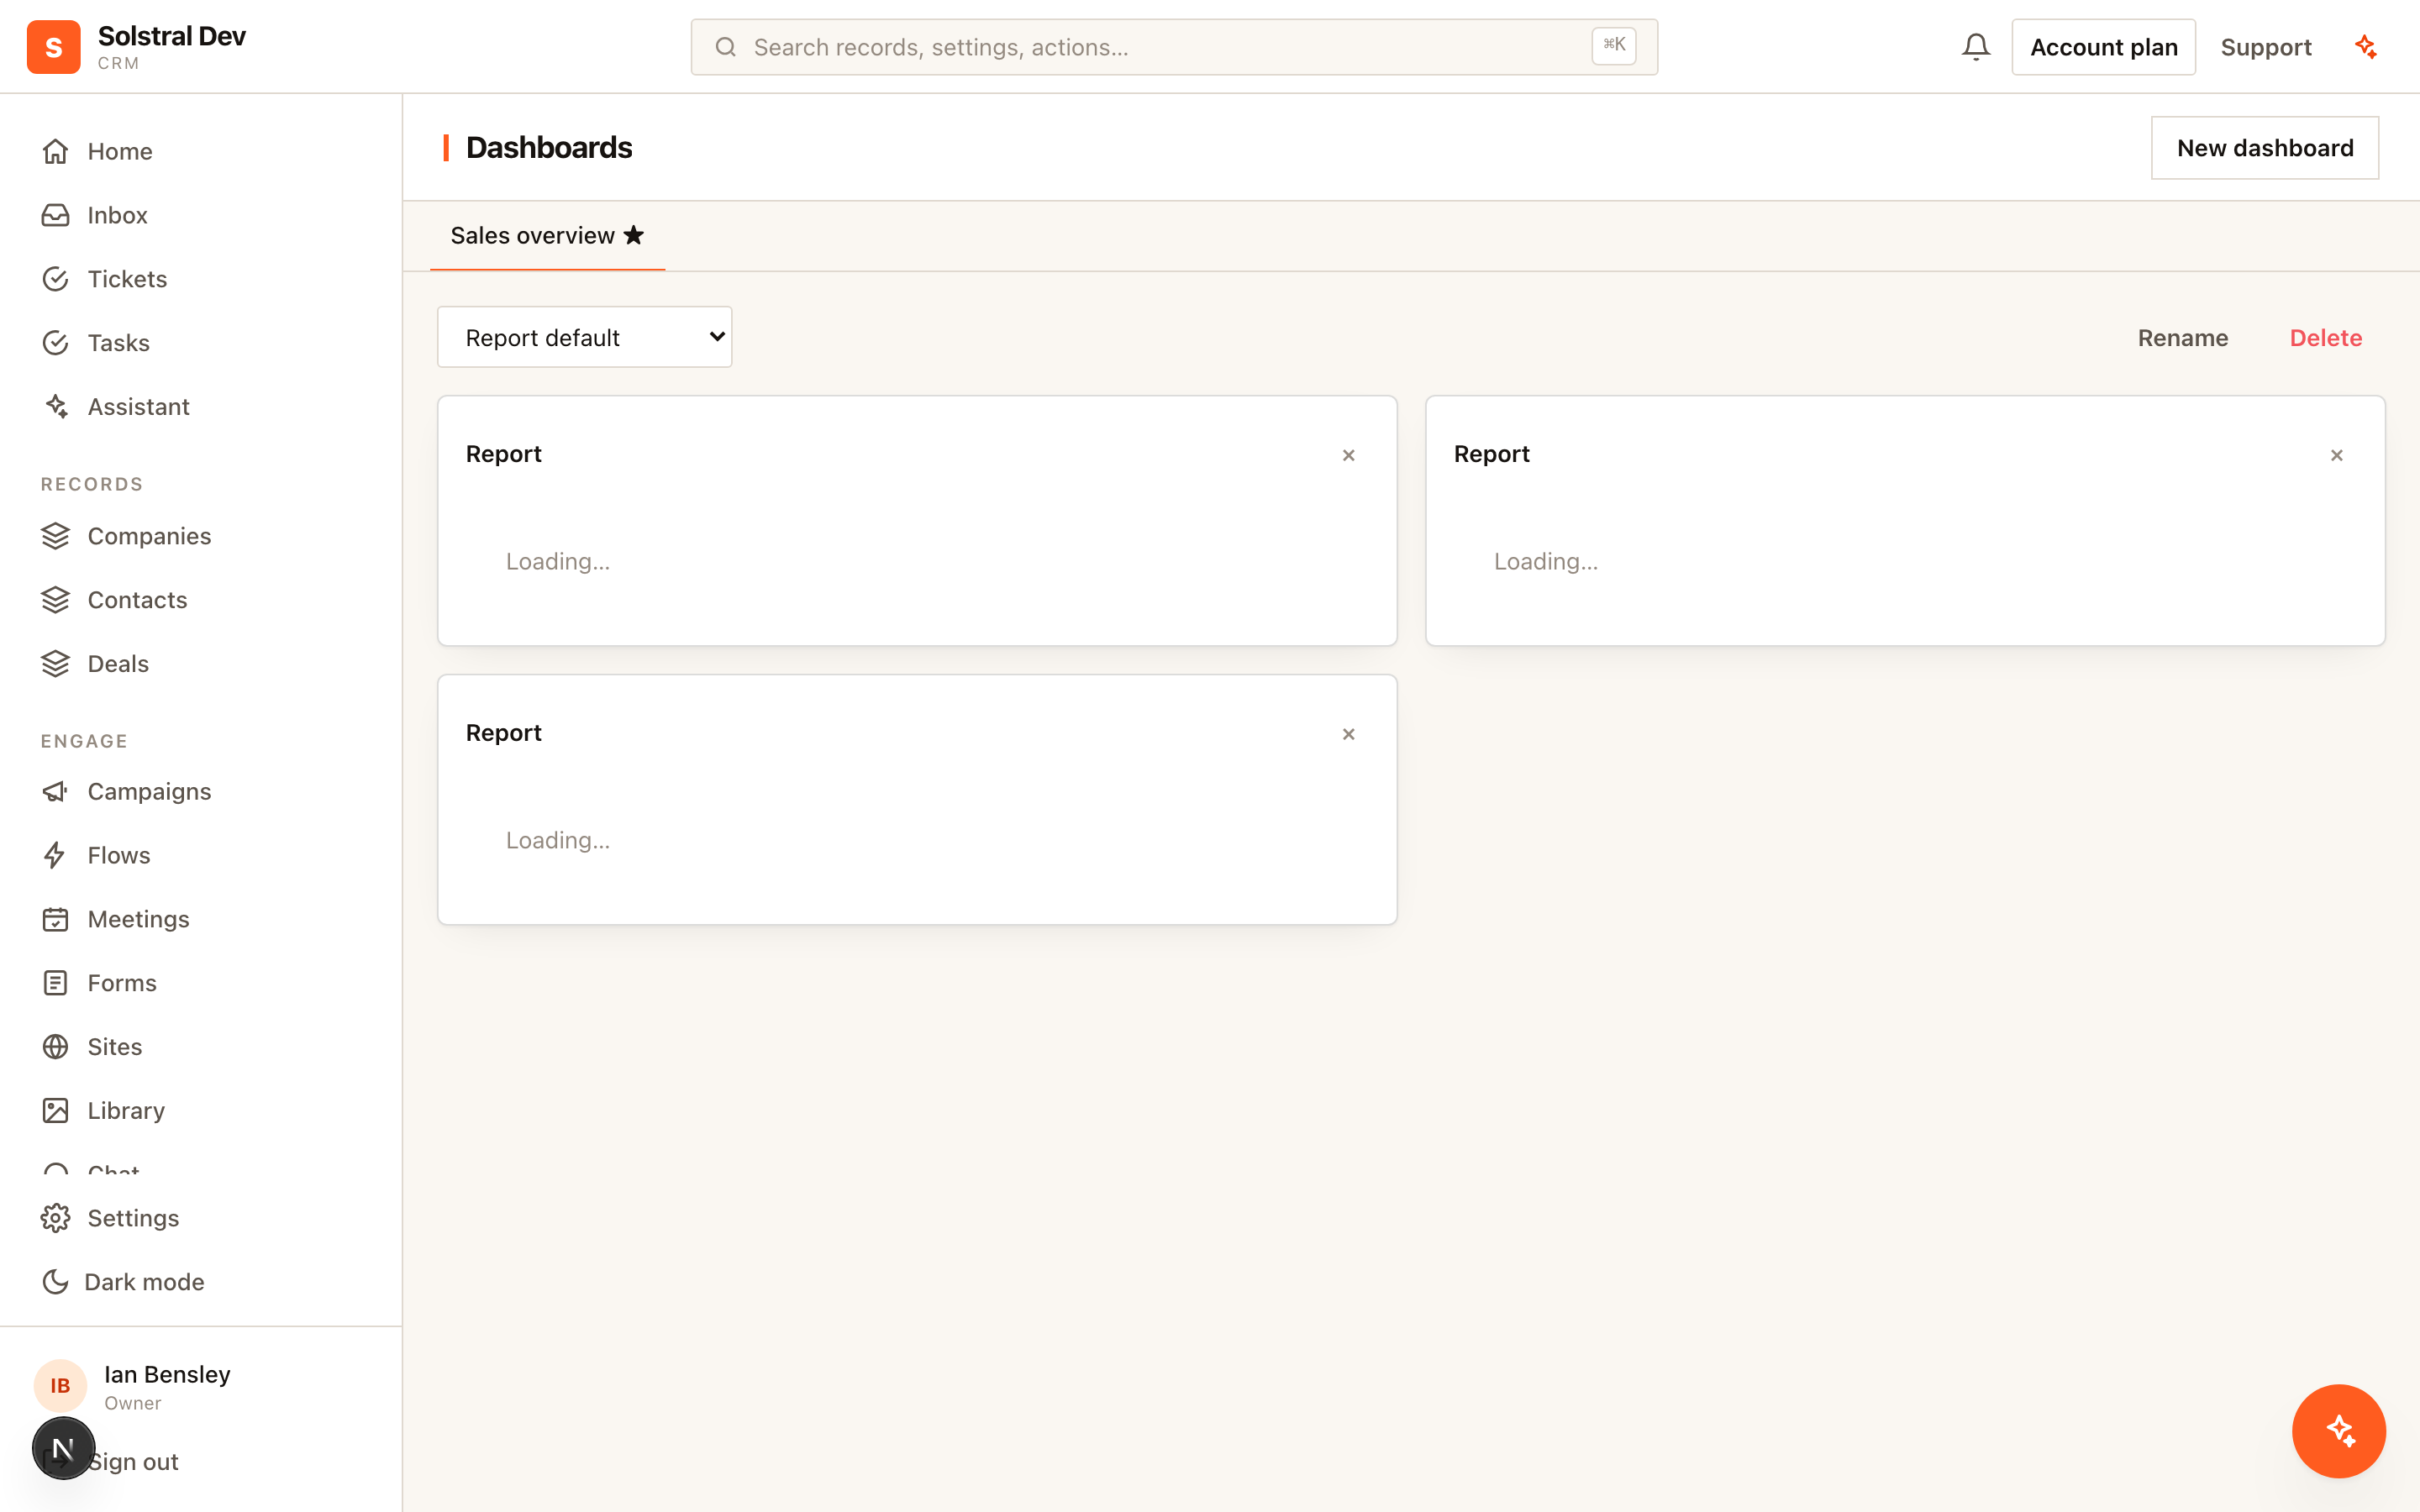Viewport: 2420px width, 1512px height.
Task: Open Library image item
Action: point(200,1111)
